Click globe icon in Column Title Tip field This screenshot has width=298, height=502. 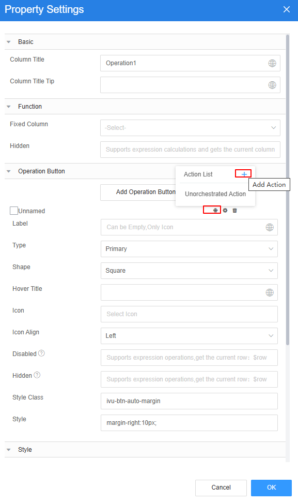click(x=272, y=85)
